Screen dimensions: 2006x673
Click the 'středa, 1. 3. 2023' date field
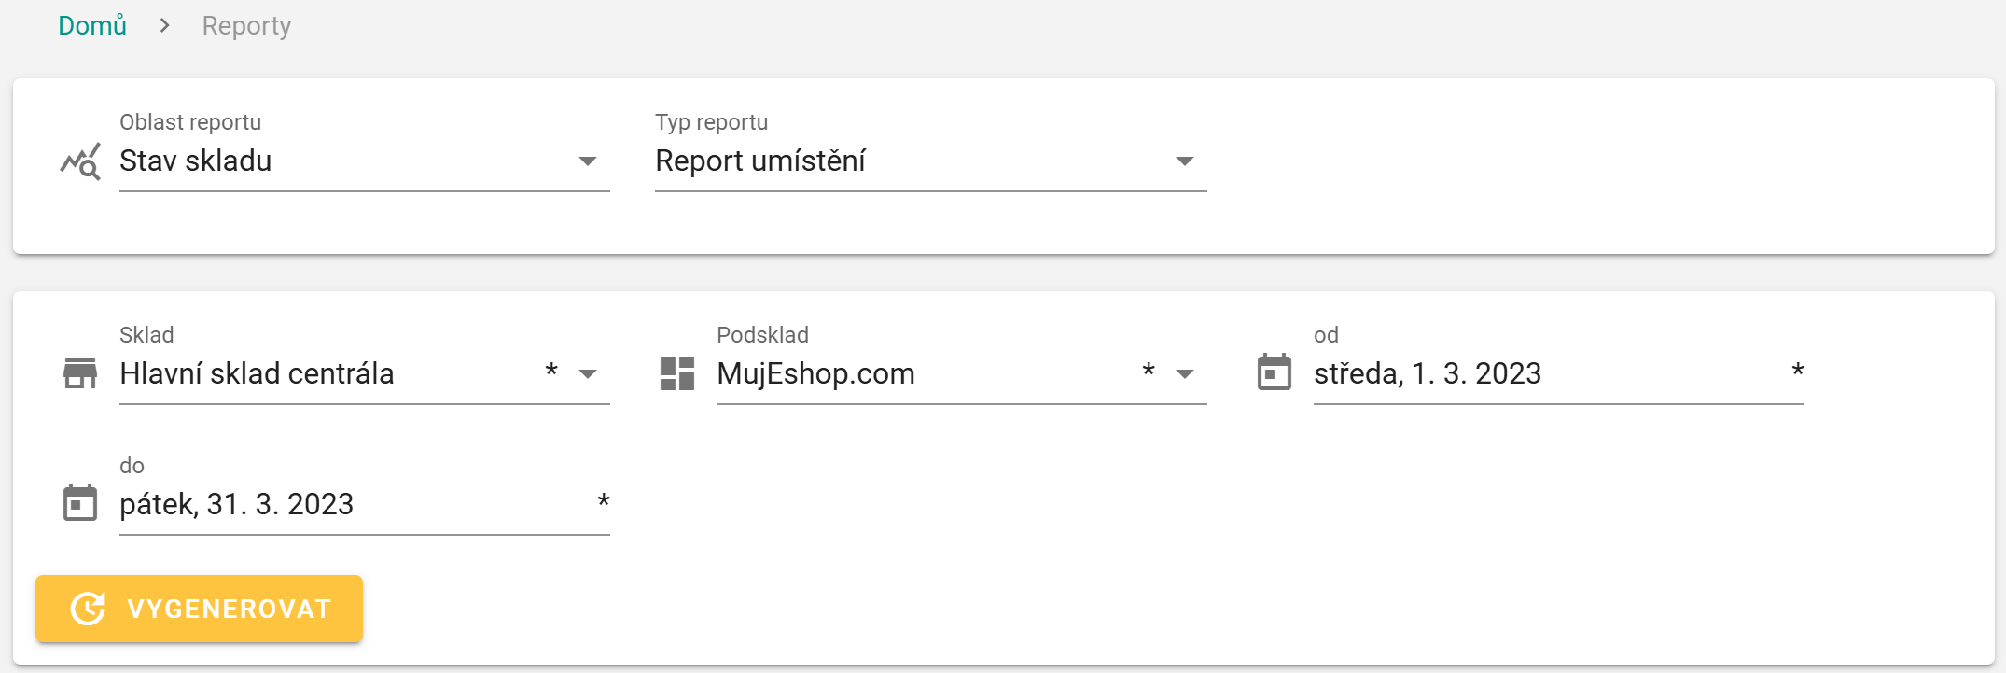[x=1428, y=373]
